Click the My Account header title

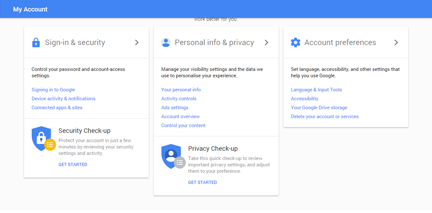pyautogui.click(x=30, y=9)
